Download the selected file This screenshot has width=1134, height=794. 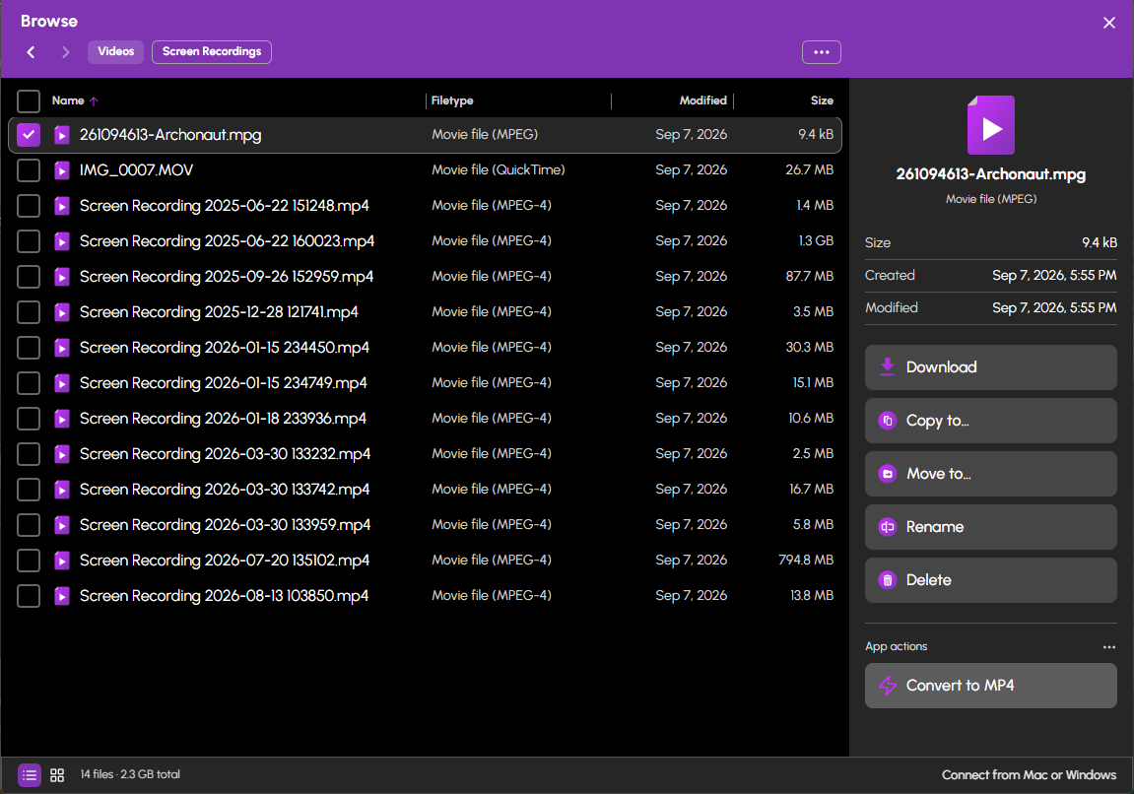pyautogui.click(x=991, y=367)
